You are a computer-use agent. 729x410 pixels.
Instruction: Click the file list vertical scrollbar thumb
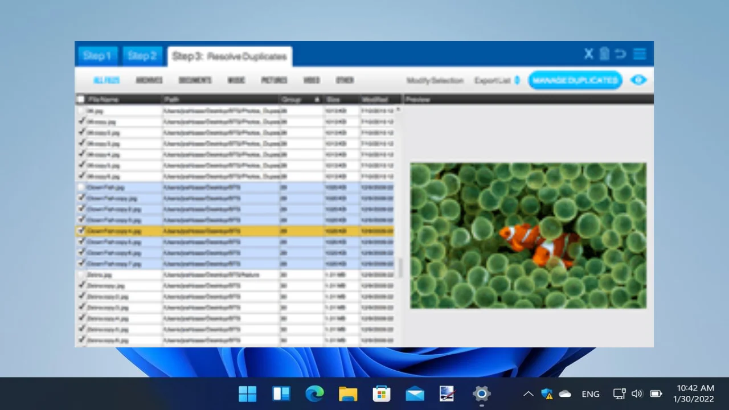coord(399,268)
